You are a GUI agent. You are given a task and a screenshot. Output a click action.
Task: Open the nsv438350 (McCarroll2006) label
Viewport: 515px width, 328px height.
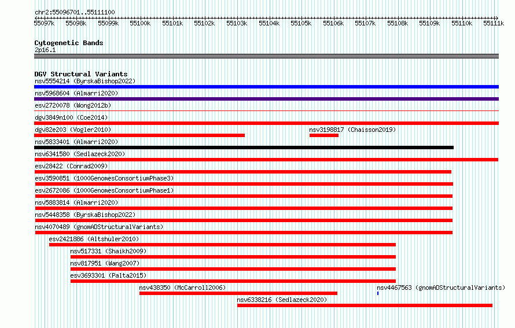(x=182, y=288)
